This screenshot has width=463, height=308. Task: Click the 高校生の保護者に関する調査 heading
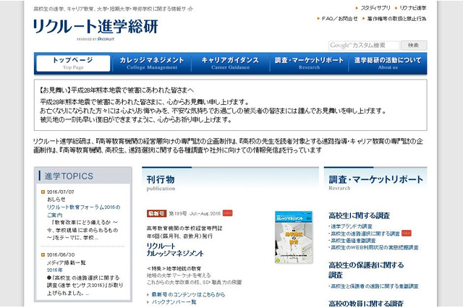pyautogui.click(x=366, y=270)
